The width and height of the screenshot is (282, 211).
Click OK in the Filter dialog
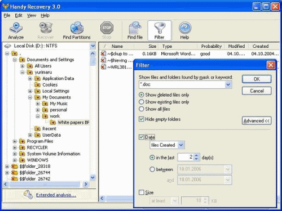257,79
